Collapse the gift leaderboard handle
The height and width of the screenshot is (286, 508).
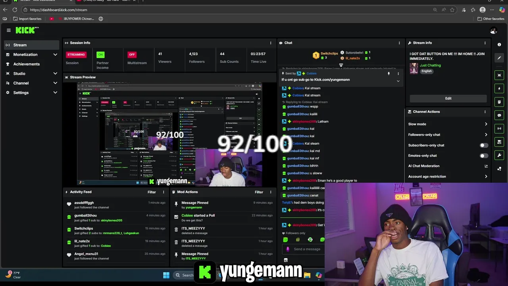(341, 65)
